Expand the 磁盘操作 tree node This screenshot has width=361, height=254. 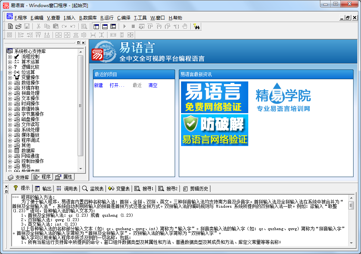pos(10,120)
